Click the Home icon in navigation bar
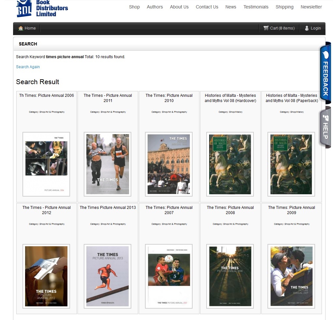Screen dimensions: 333x320 pyautogui.click(x=21, y=28)
